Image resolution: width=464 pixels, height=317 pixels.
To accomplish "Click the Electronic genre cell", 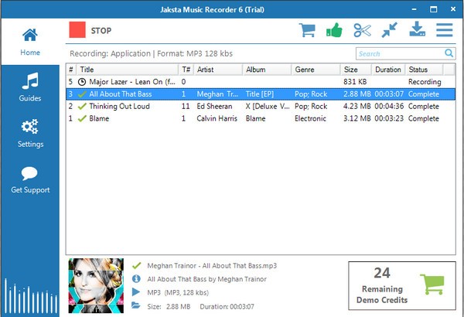I will (310, 118).
